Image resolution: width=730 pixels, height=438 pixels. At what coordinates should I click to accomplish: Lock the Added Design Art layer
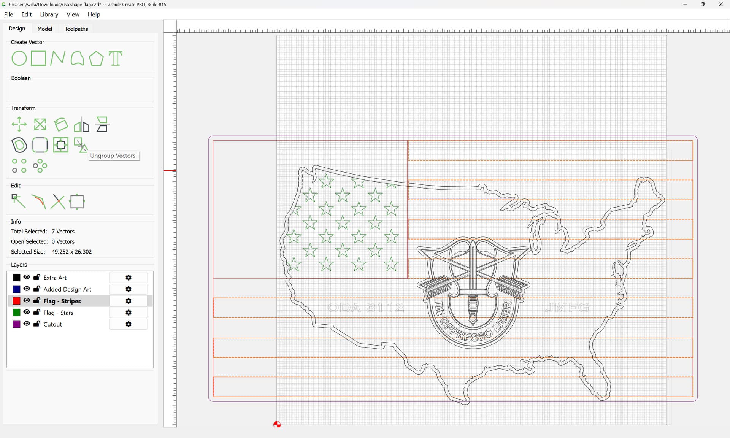[x=37, y=289]
